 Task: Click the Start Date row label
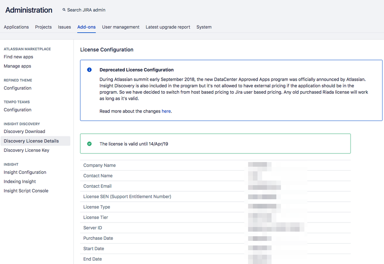point(93,249)
